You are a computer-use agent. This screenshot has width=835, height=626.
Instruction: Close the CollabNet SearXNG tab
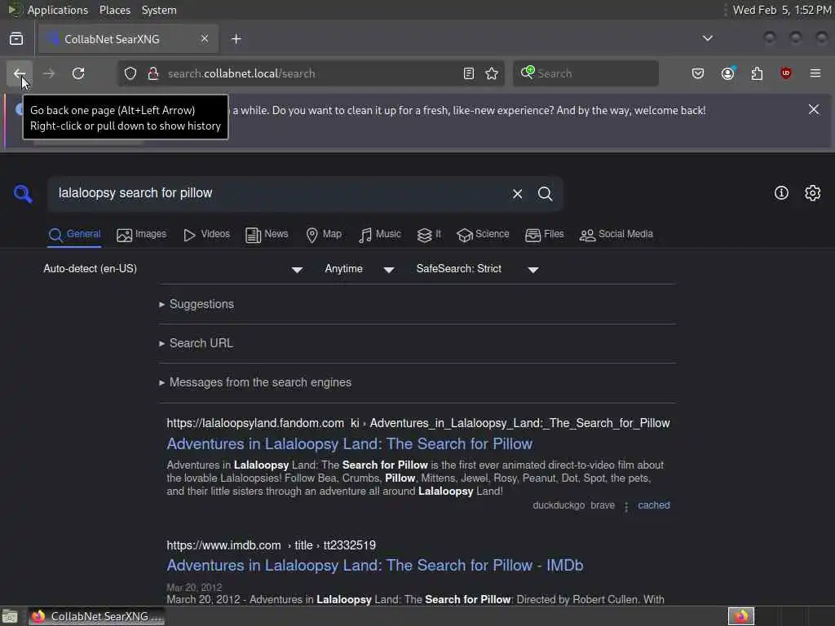pyautogui.click(x=205, y=39)
